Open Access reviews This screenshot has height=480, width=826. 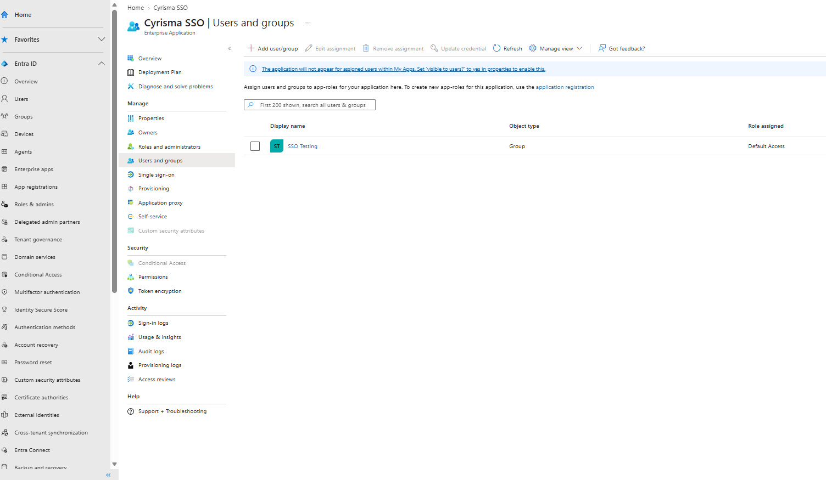tap(157, 380)
